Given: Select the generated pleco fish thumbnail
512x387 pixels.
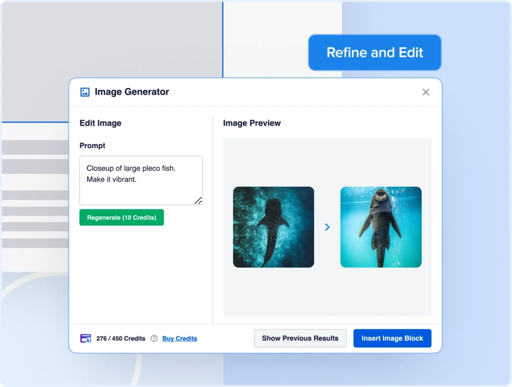Looking at the screenshot, I should (x=381, y=227).
